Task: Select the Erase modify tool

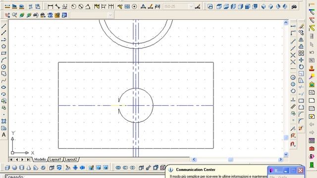Action: pos(301,26)
